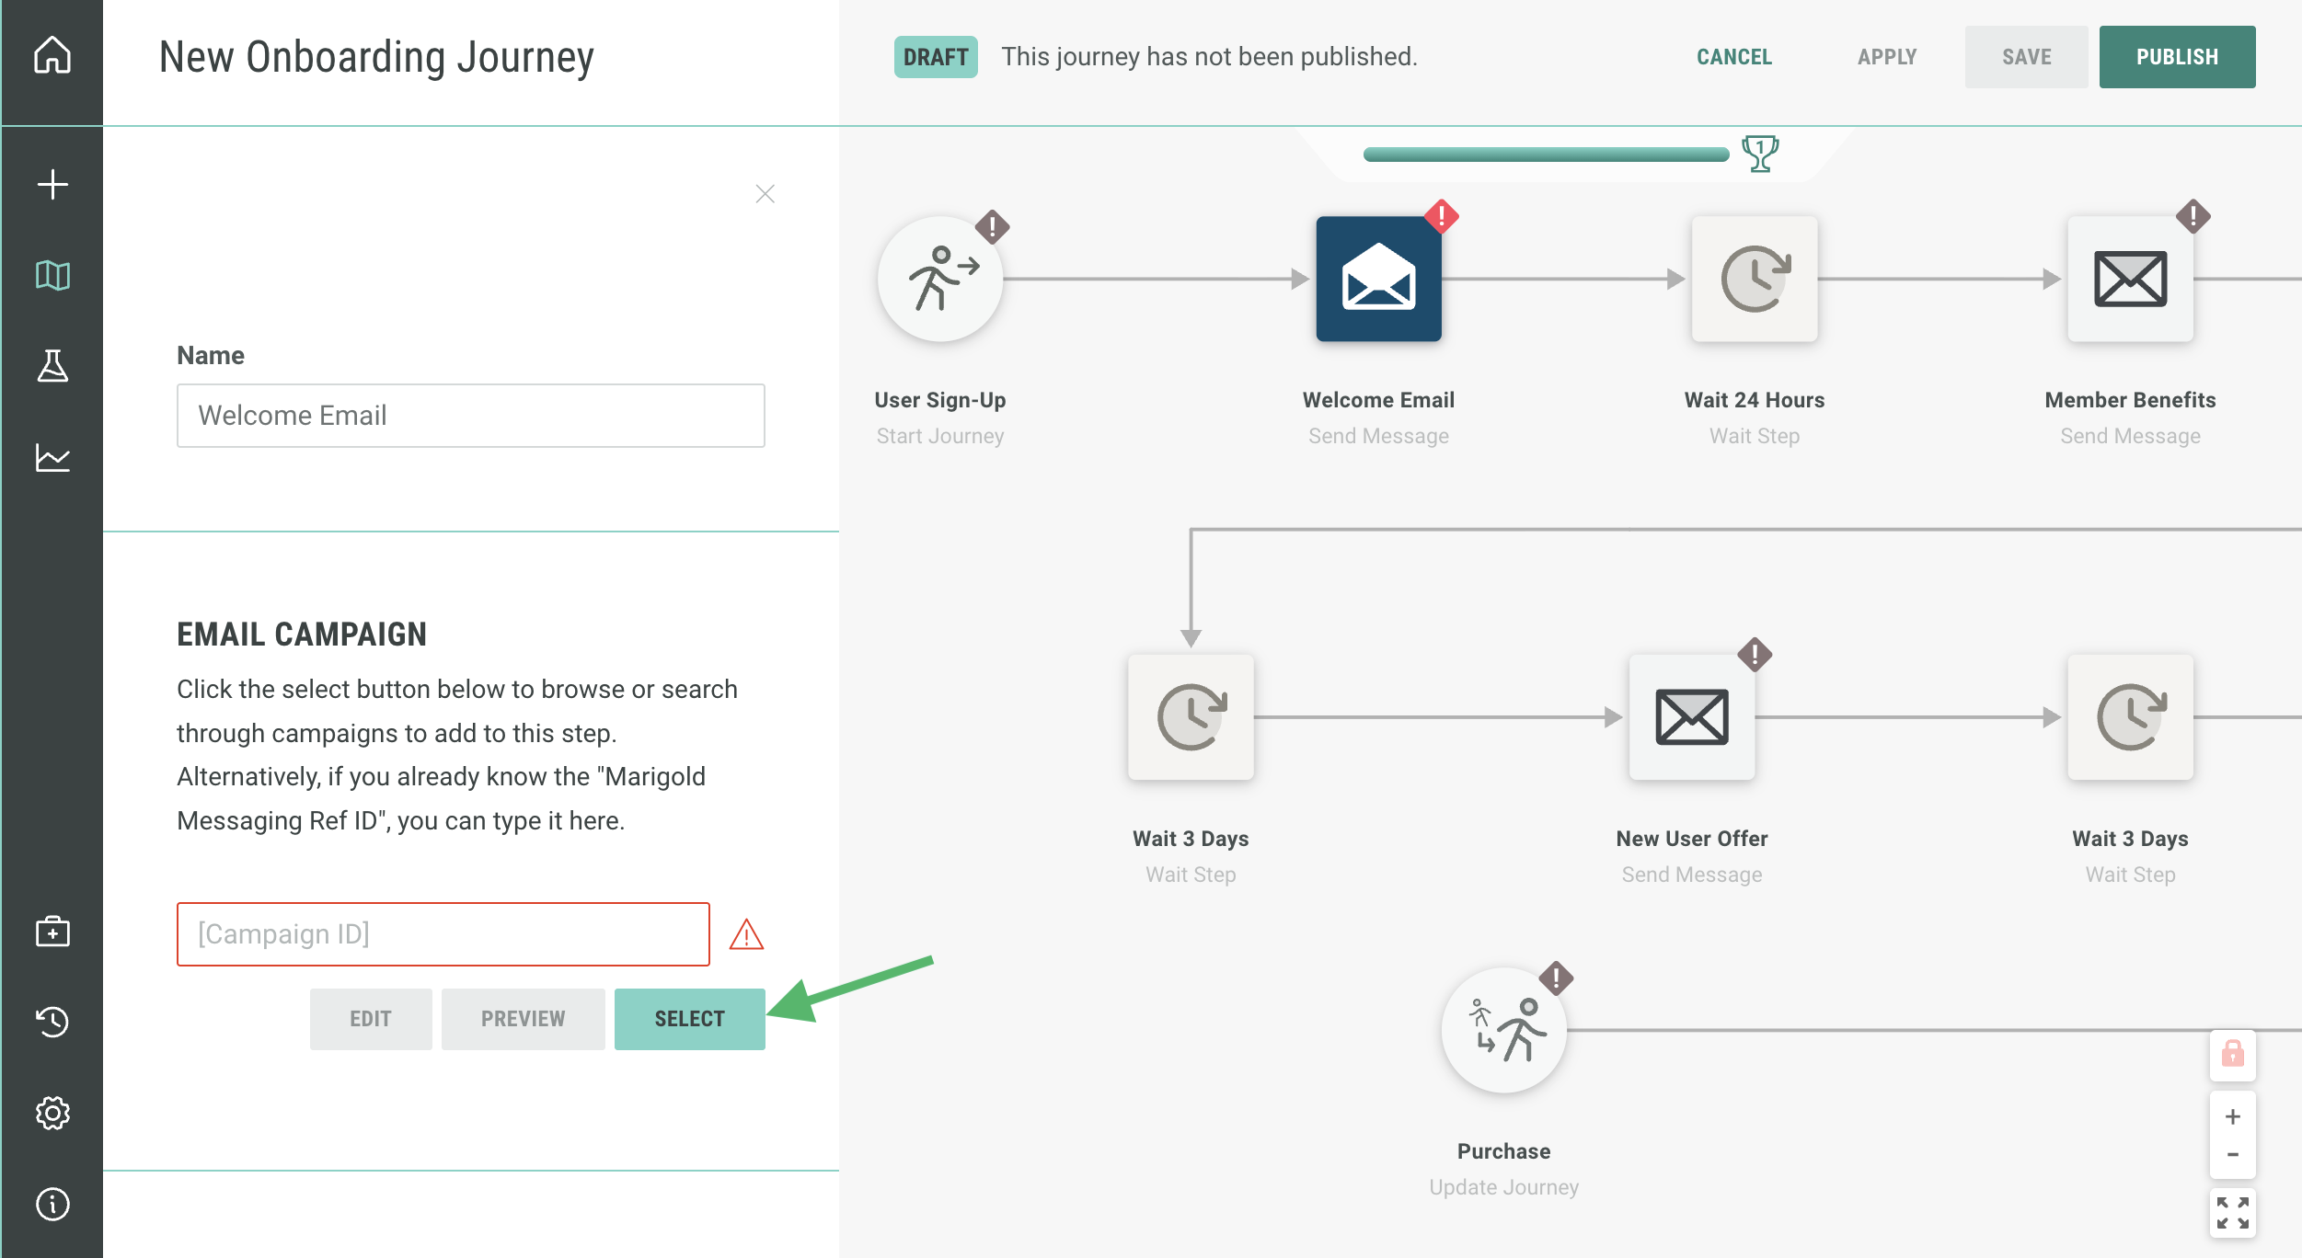2302x1258 pixels.
Task: Open the analytics chart icon
Action: (x=52, y=457)
